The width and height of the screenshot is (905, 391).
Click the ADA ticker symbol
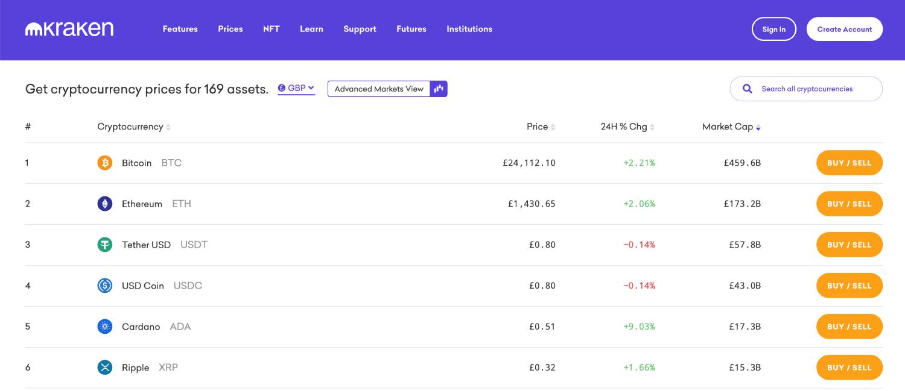click(x=180, y=327)
